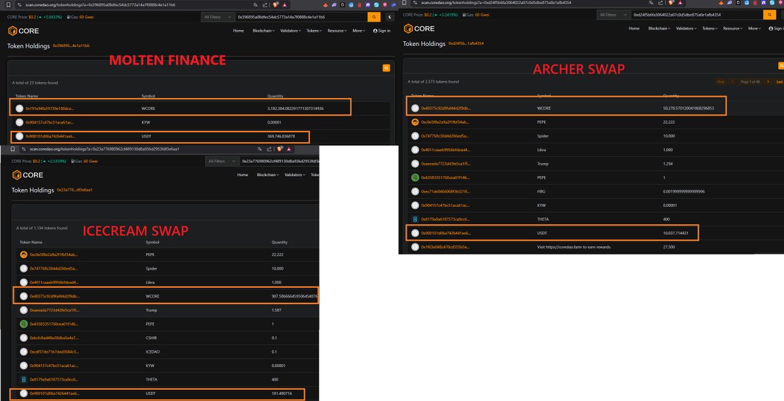Open Tokens menu in Archer Swap navbar
This screenshot has width=784, height=401.
[x=710, y=29]
